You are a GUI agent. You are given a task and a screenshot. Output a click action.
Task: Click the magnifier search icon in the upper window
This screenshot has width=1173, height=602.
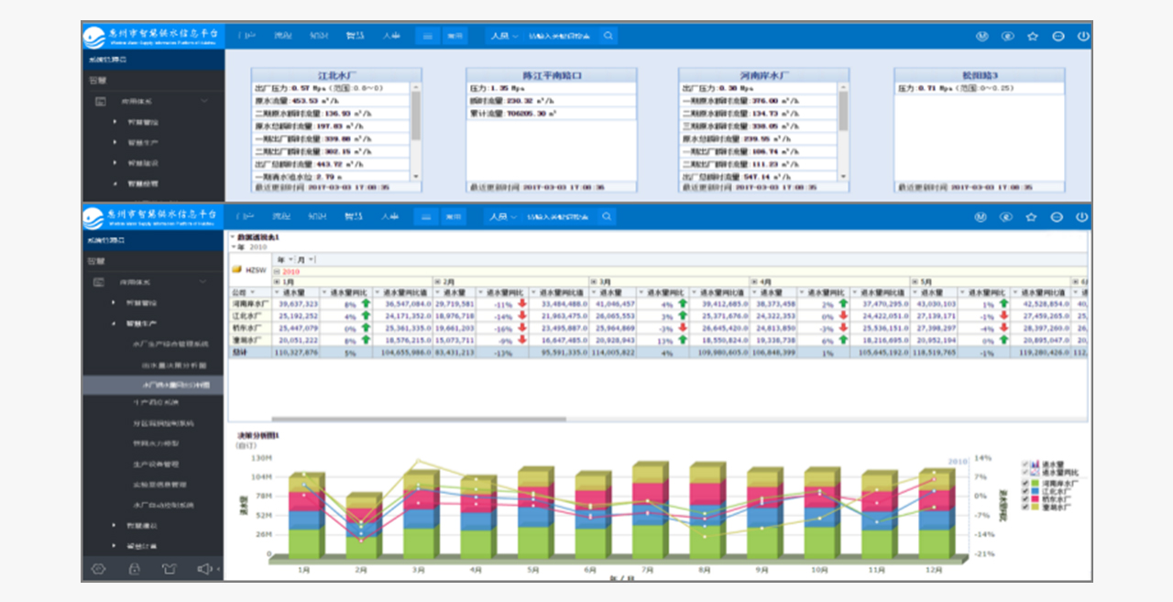pos(608,37)
